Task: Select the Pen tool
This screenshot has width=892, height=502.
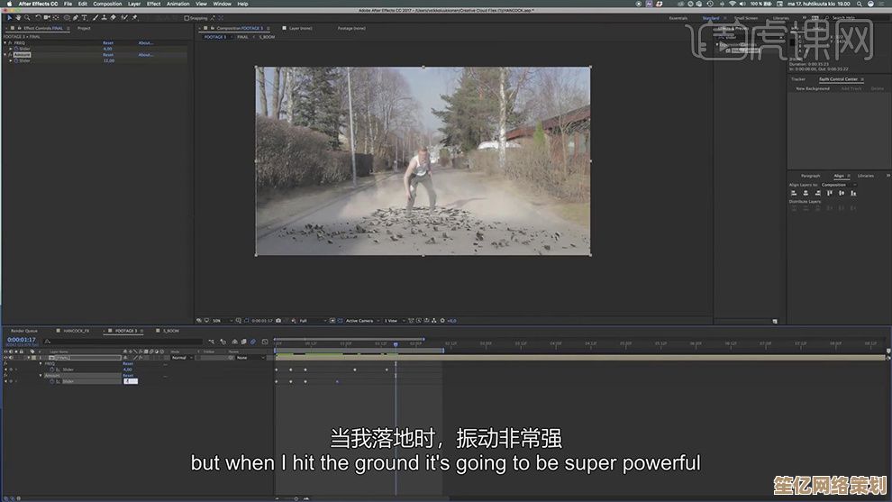Action: pyautogui.click(x=76, y=18)
